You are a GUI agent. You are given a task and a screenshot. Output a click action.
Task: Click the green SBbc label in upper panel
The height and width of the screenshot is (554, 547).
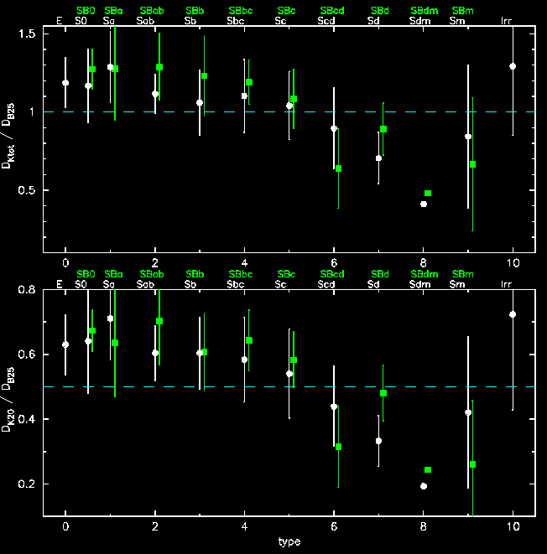pyautogui.click(x=241, y=11)
